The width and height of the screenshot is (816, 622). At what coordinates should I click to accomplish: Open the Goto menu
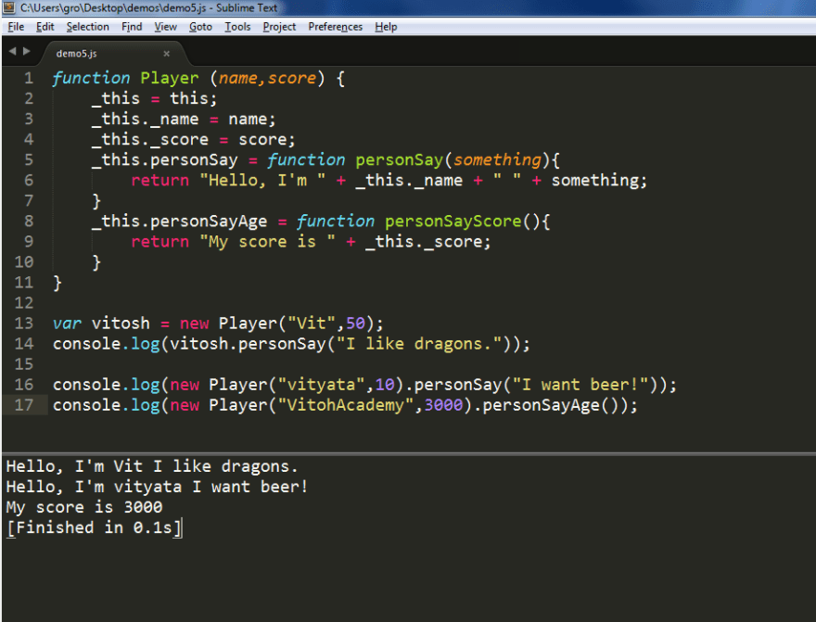click(x=200, y=27)
